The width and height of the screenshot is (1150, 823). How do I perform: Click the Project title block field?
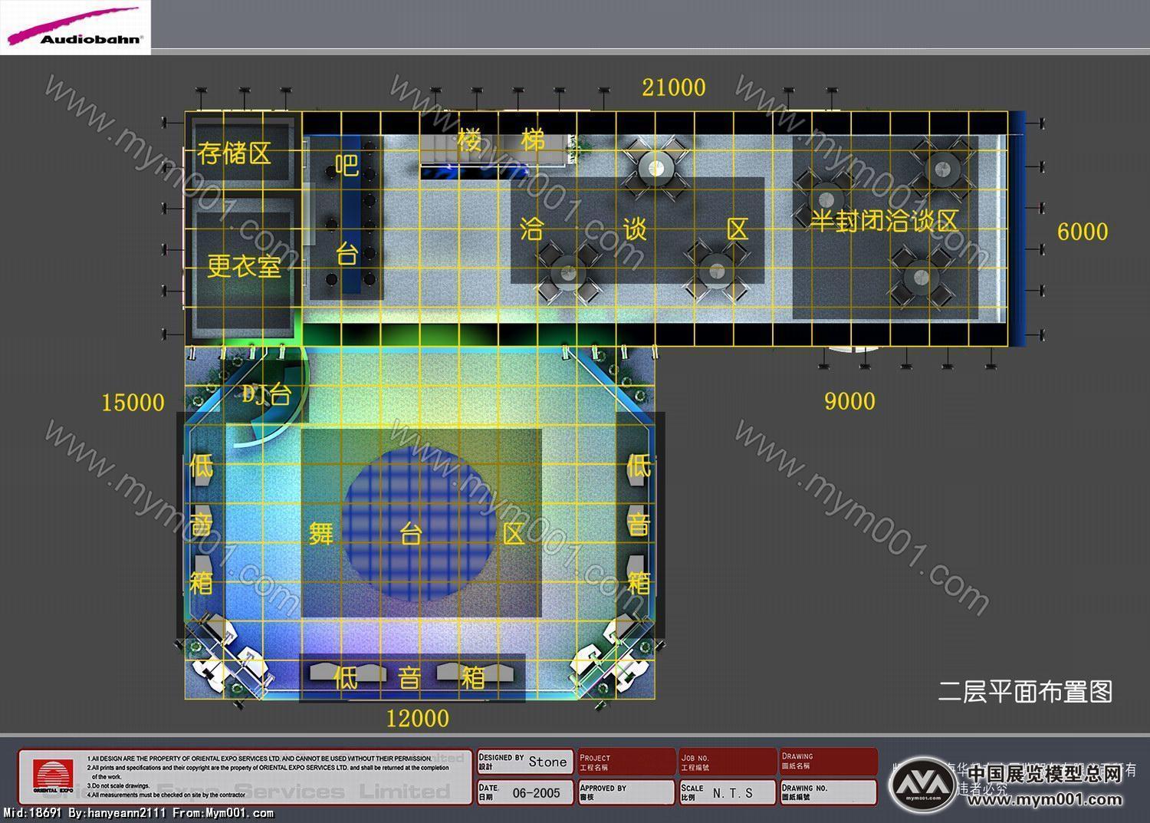(626, 762)
